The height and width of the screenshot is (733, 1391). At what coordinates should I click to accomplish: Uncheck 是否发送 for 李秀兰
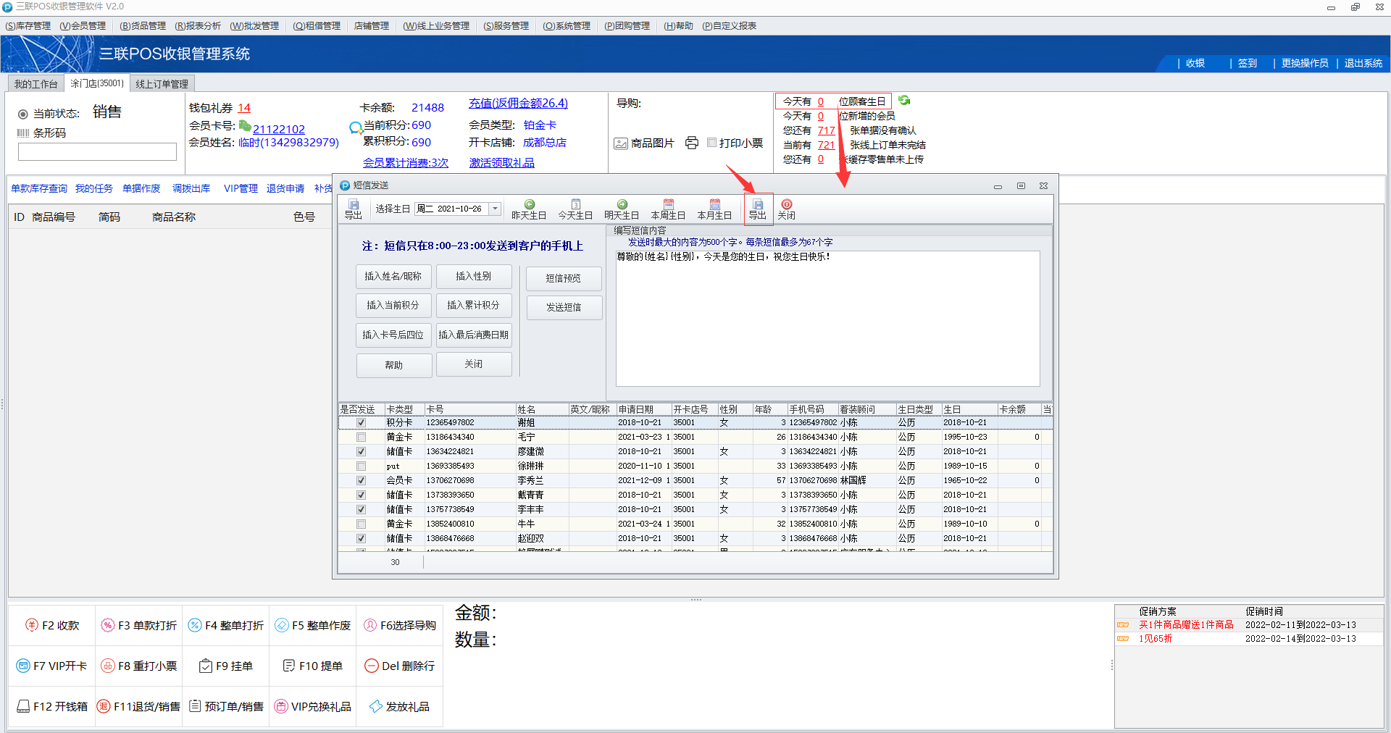361,480
